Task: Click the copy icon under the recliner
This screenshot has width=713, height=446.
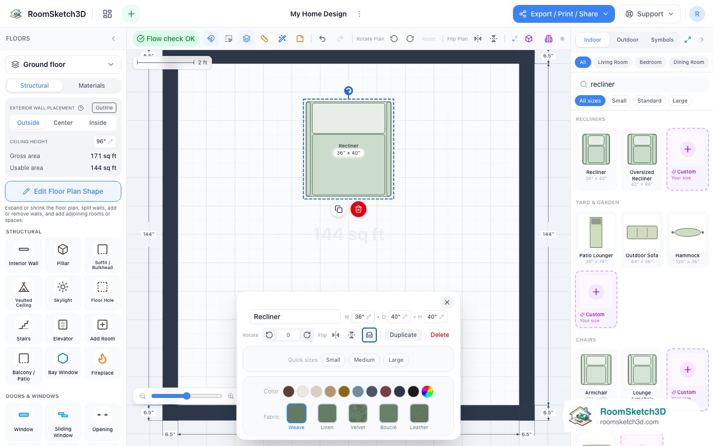Action: click(x=339, y=209)
